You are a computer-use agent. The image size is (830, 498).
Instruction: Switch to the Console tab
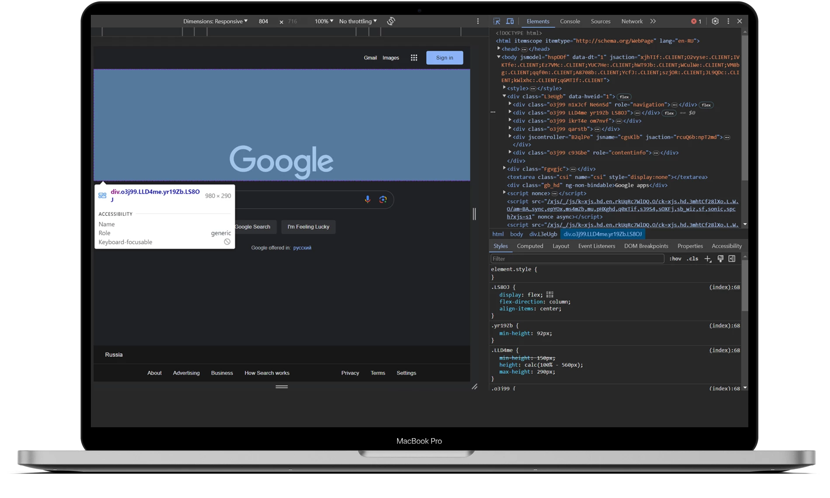point(570,21)
